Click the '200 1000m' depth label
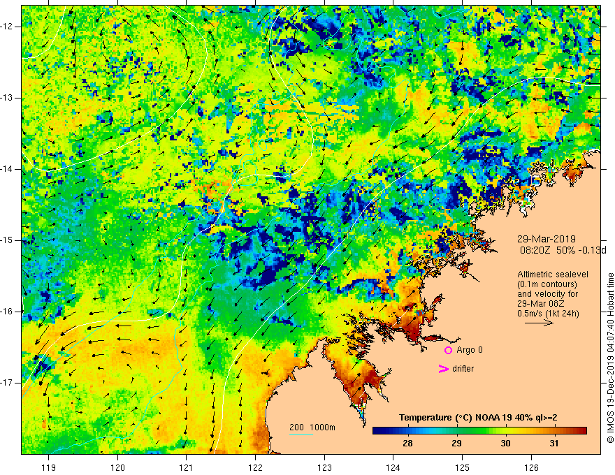 tap(312, 427)
